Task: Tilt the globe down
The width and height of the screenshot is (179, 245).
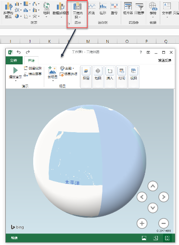Action: [153, 208]
